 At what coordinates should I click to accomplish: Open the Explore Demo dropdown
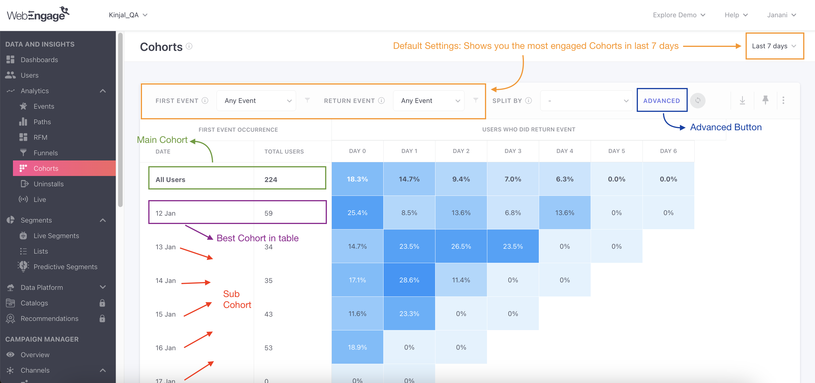pos(679,15)
